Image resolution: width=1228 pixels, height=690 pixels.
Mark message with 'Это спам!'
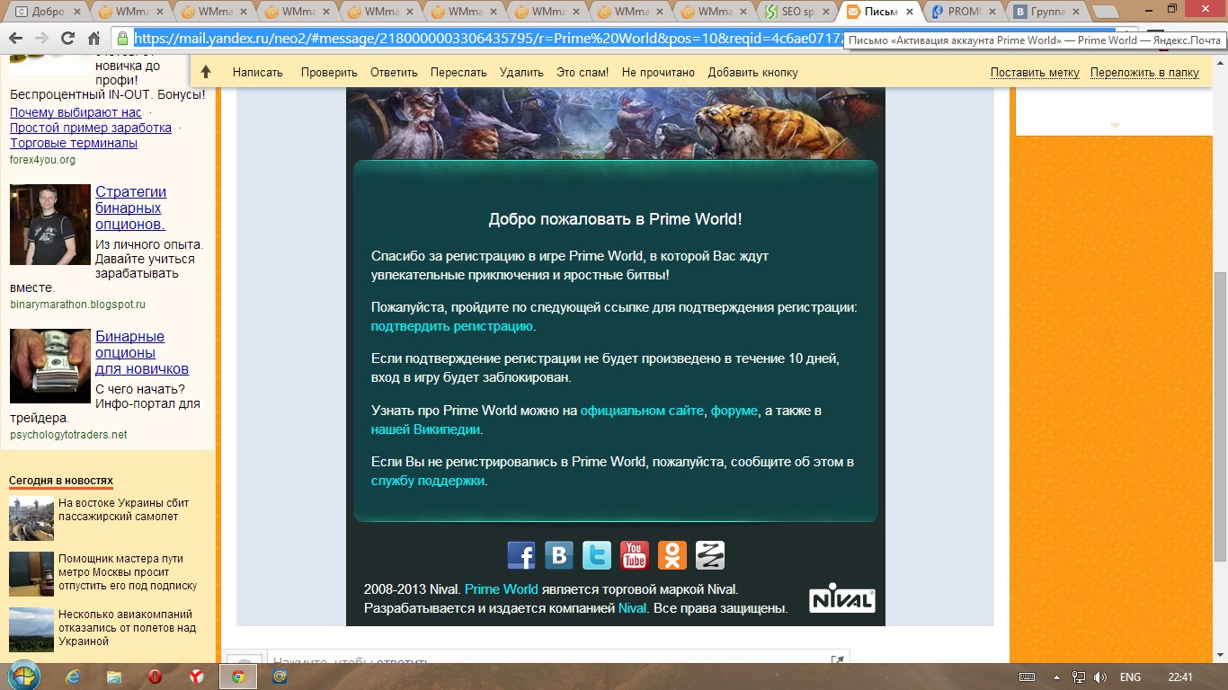[x=583, y=73]
